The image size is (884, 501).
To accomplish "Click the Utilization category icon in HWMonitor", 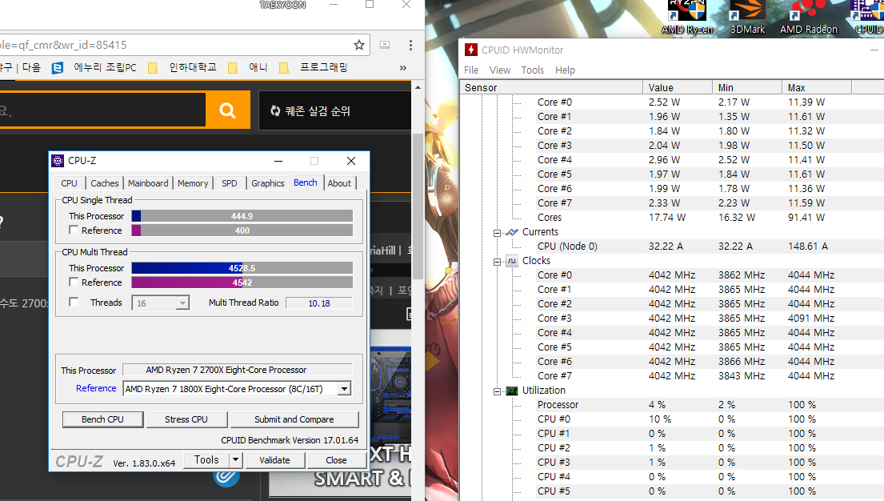I will [512, 391].
